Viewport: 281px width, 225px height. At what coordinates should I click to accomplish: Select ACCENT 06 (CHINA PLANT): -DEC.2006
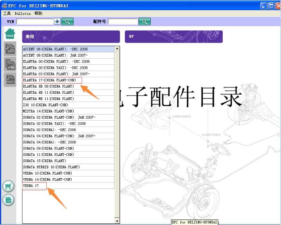(x=68, y=49)
